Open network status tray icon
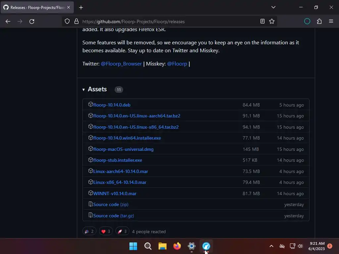The image size is (339, 254). tap(292, 246)
